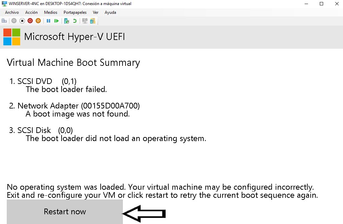This screenshot has width=343, height=224.
Task: Minimize the VM connection window
Action: coord(306,4)
